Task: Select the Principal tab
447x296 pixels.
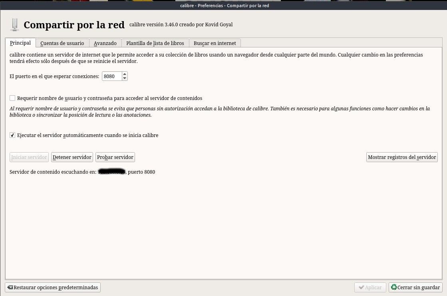Action: pos(20,43)
